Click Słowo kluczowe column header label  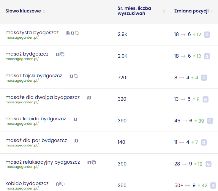tap(23, 11)
